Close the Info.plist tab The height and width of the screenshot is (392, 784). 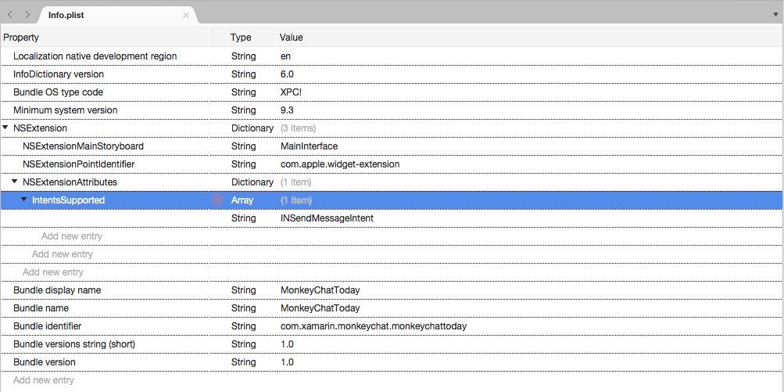click(186, 15)
